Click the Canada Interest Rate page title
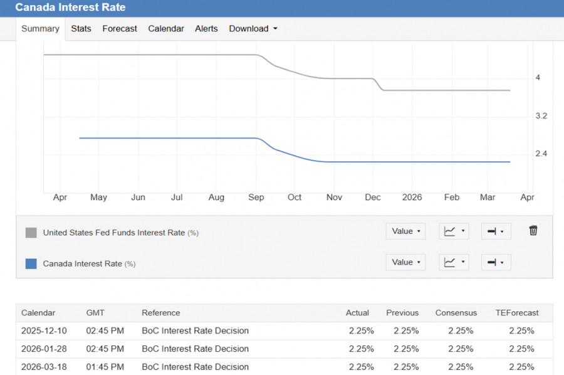Viewport: 564px width, 375px height. coord(70,8)
